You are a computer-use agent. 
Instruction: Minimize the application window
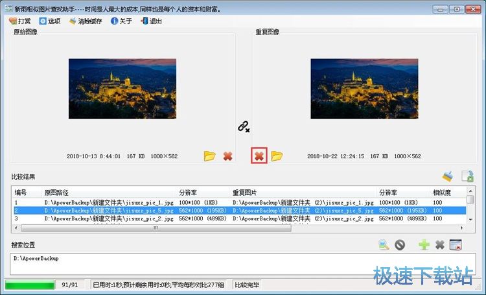tap(441, 9)
